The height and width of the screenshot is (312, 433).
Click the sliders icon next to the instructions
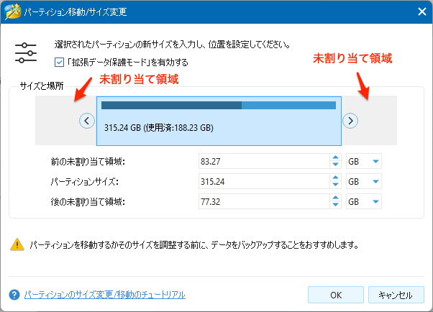pos(26,53)
